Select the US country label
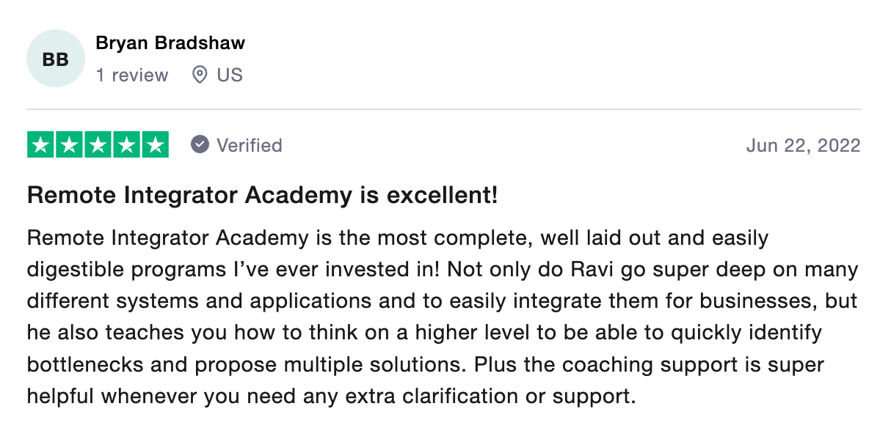891x431 pixels. 230,75
